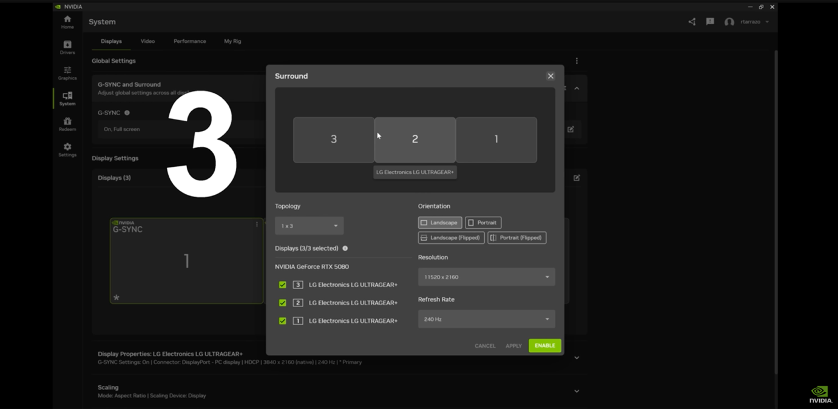Open Settings from the sidebar

[67, 149]
